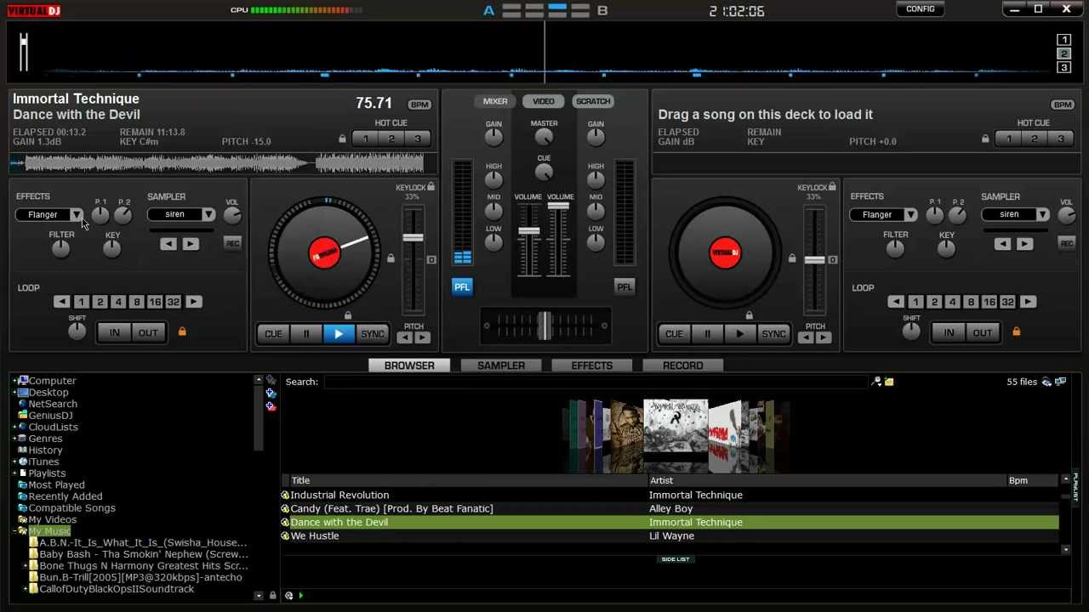Adjust the crossfader slider
Viewport: 1089px width, 612px height.
(544, 326)
